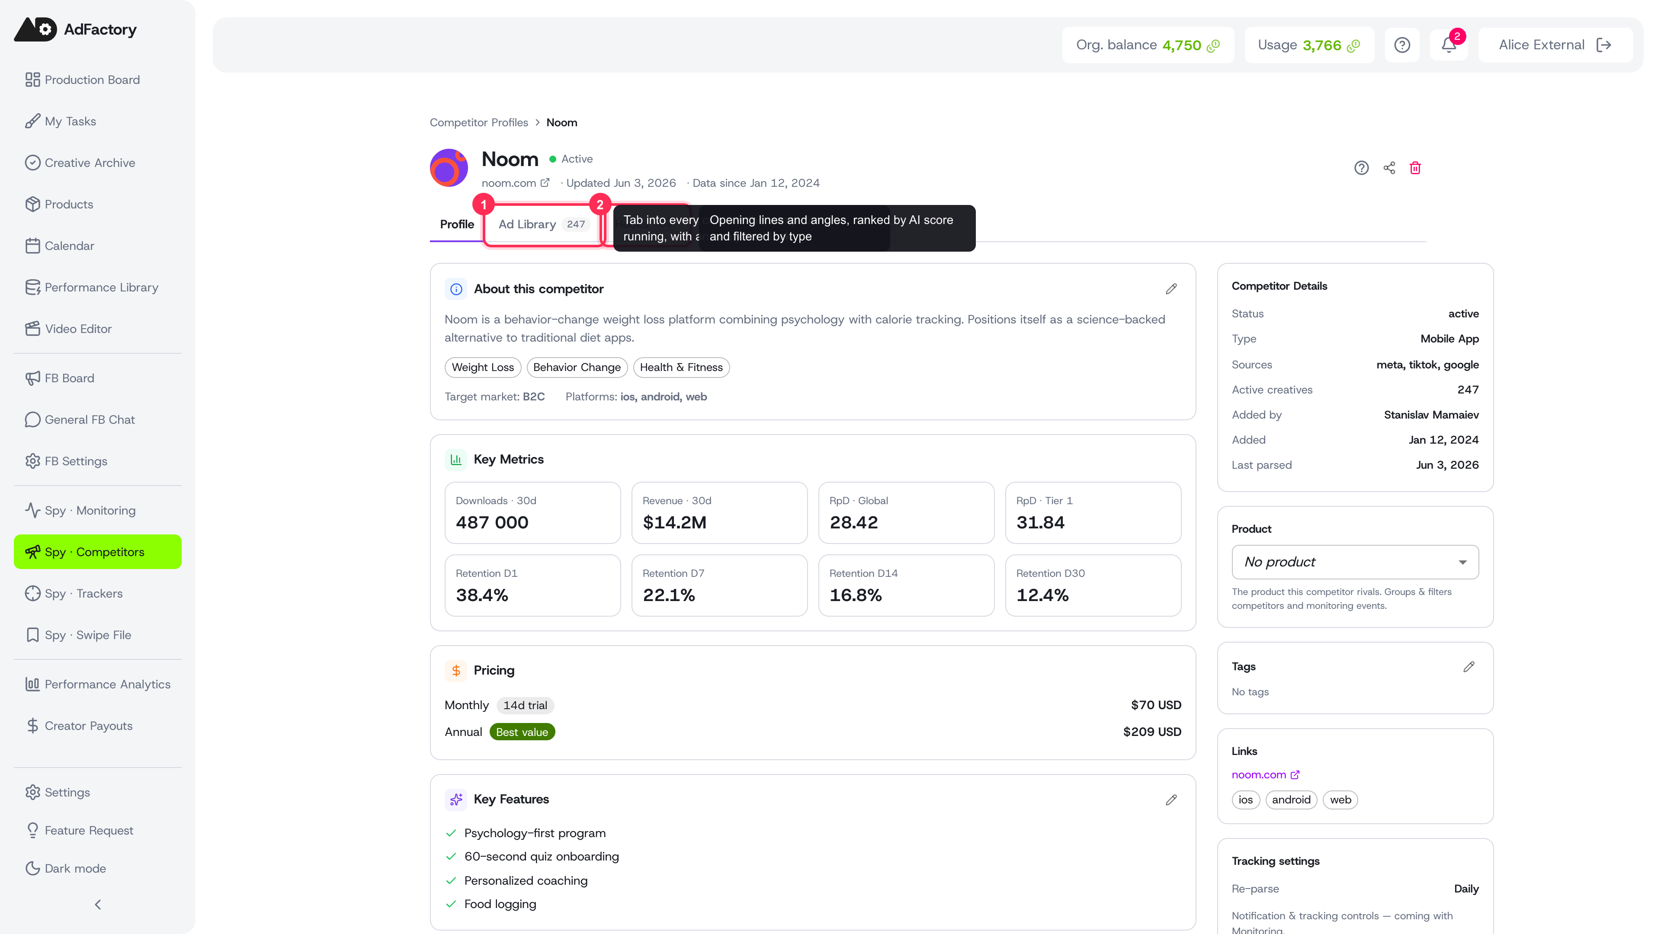Click the 14d trial badge
Image resolution: width=1661 pixels, height=934 pixels.
[525, 705]
